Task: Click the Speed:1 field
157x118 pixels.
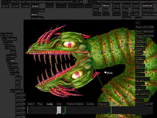Action: [x=104, y=104]
